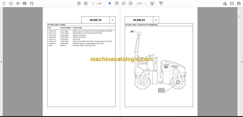Go to next page using down arrow
Image resolution: width=243 pixels, height=117 pixels.
86,3
